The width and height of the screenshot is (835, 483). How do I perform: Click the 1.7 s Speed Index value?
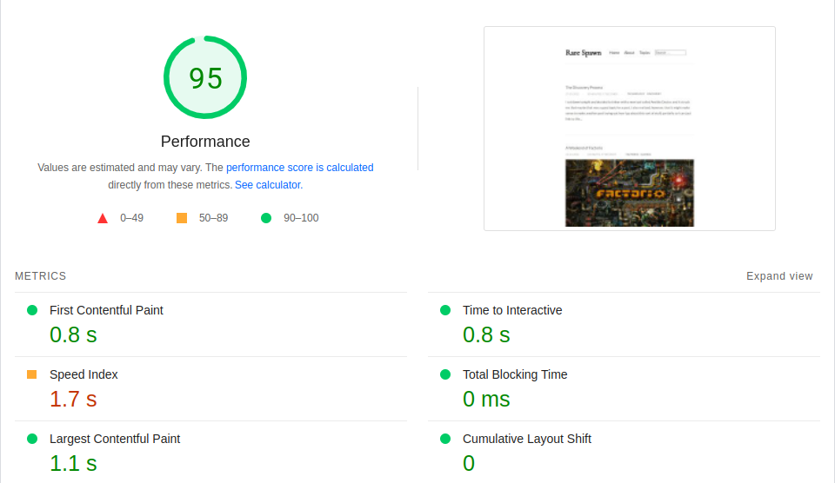pos(73,400)
